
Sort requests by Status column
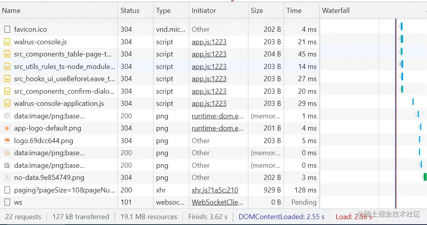(x=136, y=11)
